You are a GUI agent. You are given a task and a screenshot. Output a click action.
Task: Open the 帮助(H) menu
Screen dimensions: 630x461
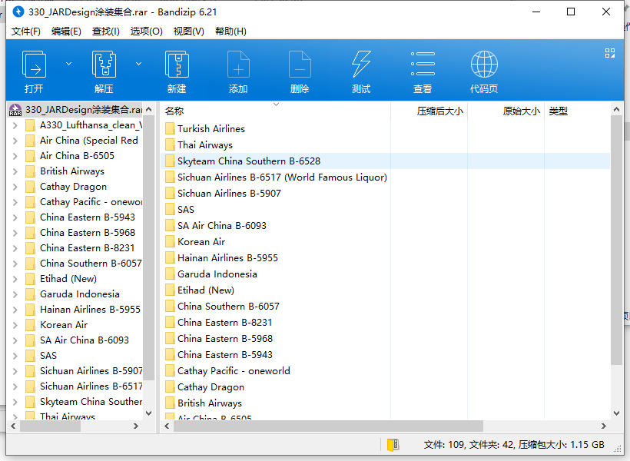(x=230, y=32)
